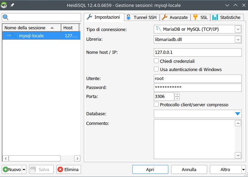Click the Porta number field
This screenshot has width=248, height=177.
tap(164, 97)
